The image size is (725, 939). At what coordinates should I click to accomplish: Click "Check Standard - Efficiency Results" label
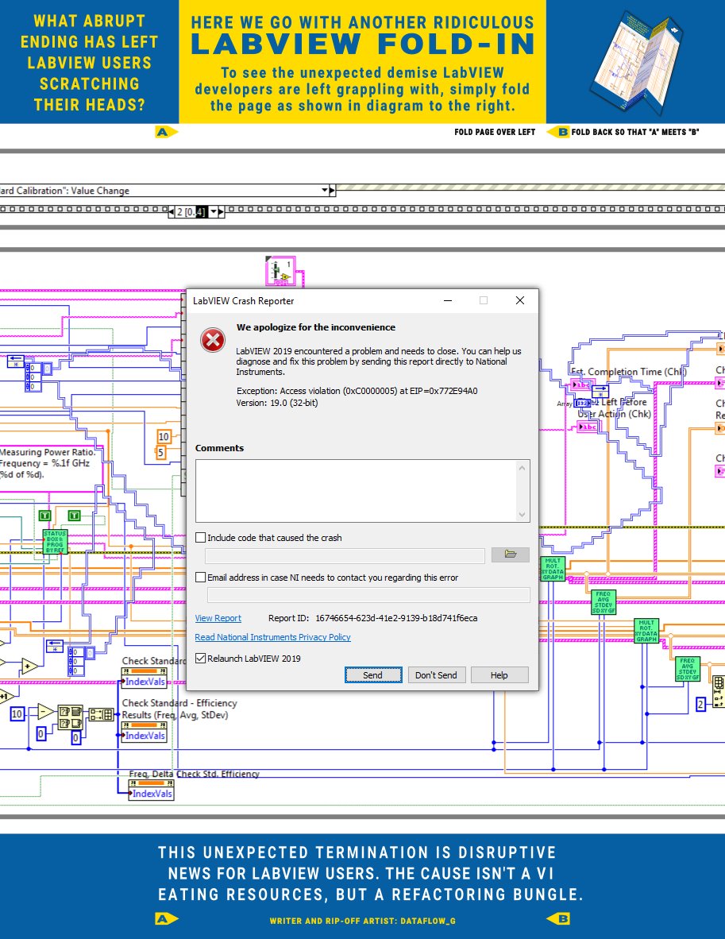pos(179,709)
